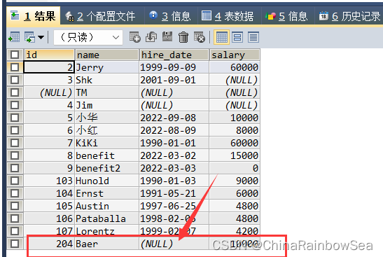383x257 pixels.
Task: Click the 2022-08-09 date cell
Action: 174,130
